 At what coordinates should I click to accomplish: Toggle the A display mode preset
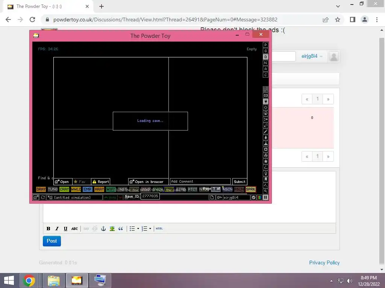tap(265, 69)
